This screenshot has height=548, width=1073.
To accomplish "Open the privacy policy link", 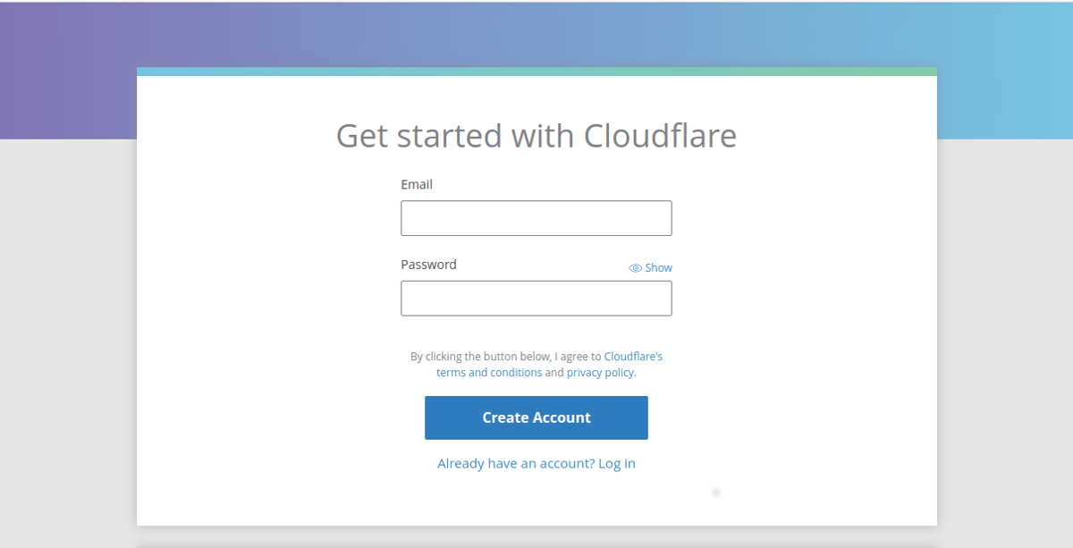I will tap(600, 372).
